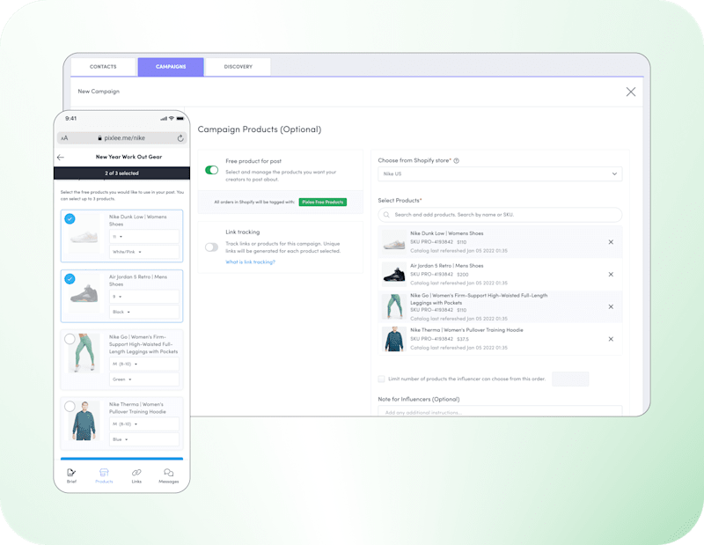This screenshot has height=545, width=704.
Task: Click the 'Campaign Products (Optional)' heading
Action: tap(260, 129)
